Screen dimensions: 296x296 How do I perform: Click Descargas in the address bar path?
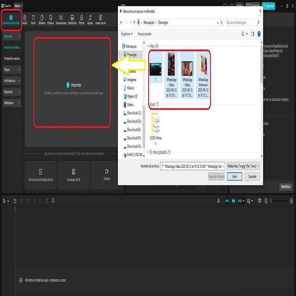tap(163, 23)
